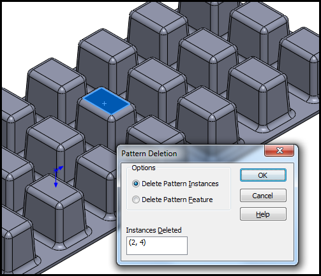Click the Instances Deleted label
This screenshot has width=321, height=276.
tap(154, 230)
